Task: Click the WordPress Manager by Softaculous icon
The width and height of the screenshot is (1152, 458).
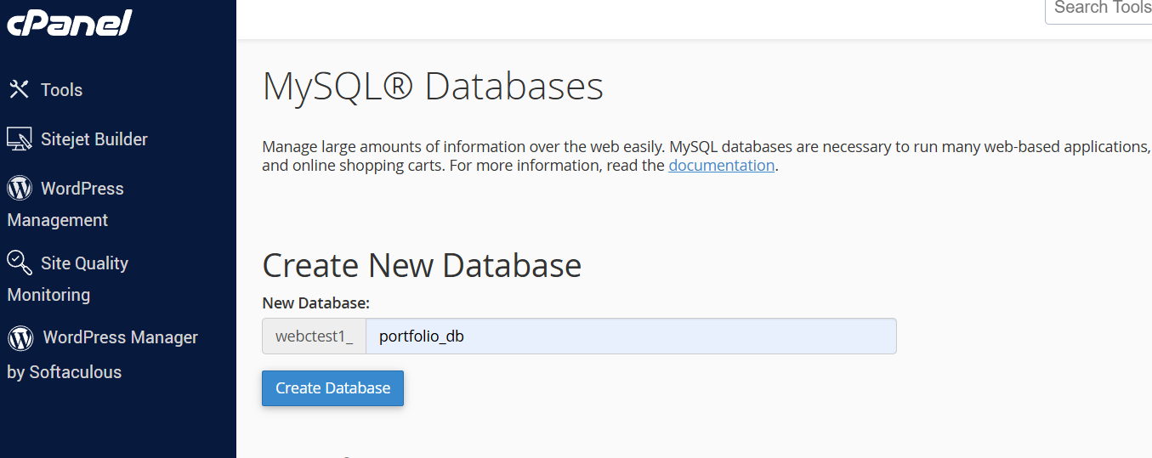Action: click(x=20, y=337)
